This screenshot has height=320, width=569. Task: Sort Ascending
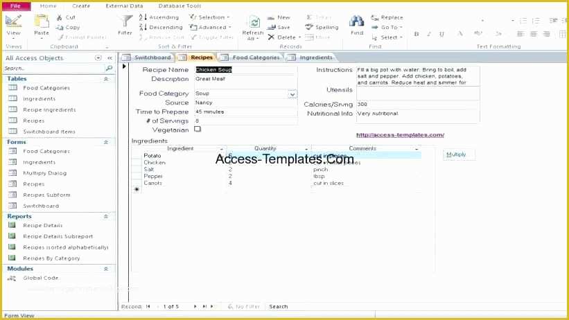tap(159, 17)
